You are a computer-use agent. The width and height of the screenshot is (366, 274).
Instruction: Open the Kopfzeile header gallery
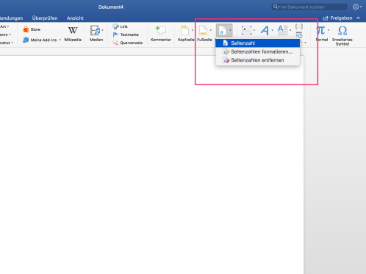[x=185, y=34]
